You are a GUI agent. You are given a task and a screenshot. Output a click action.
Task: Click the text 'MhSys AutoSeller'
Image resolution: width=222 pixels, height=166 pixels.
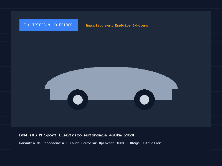(145, 143)
